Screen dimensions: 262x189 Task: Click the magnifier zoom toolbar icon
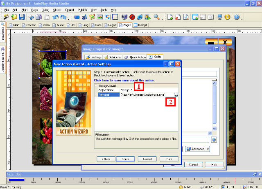point(157,17)
